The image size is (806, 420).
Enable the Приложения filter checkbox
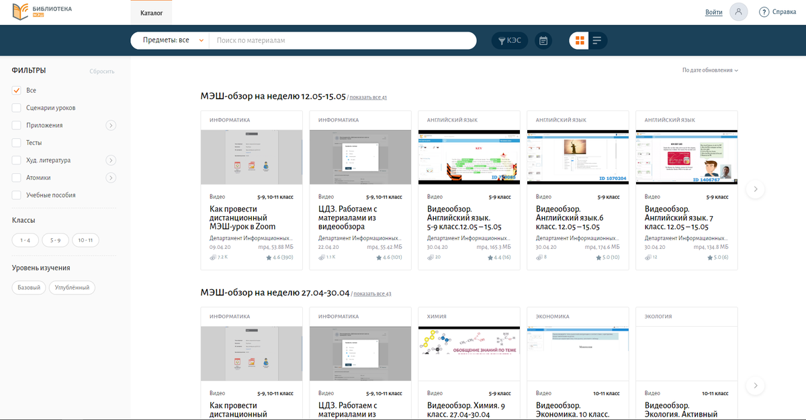tap(17, 125)
